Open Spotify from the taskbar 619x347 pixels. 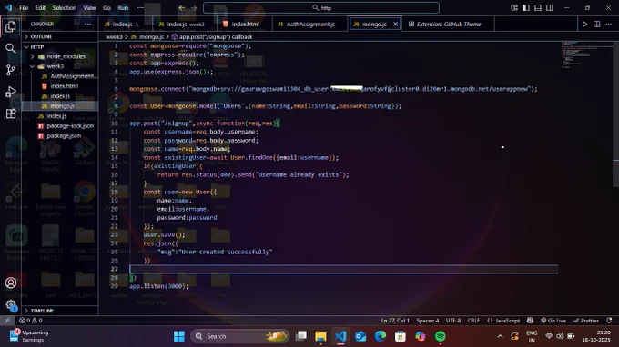coord(441,336)
